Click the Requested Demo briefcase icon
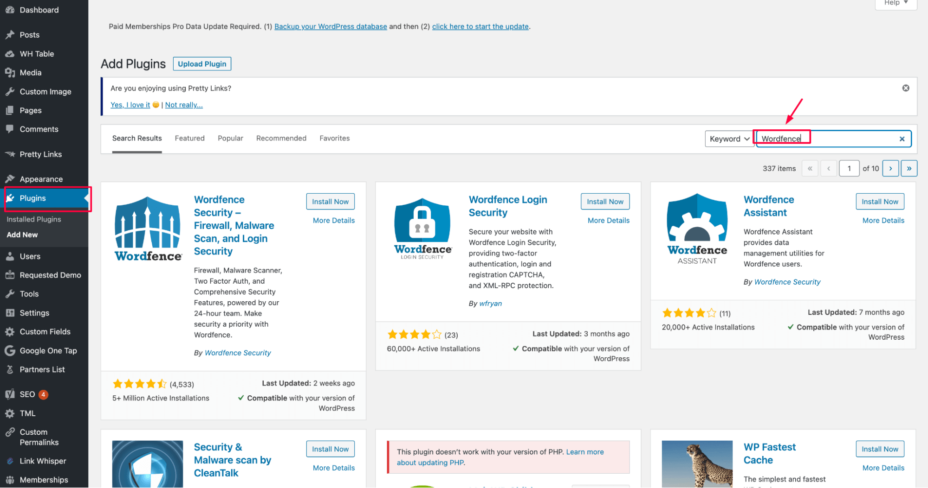This screenshot has width=928, height=488. pos(10,275)
